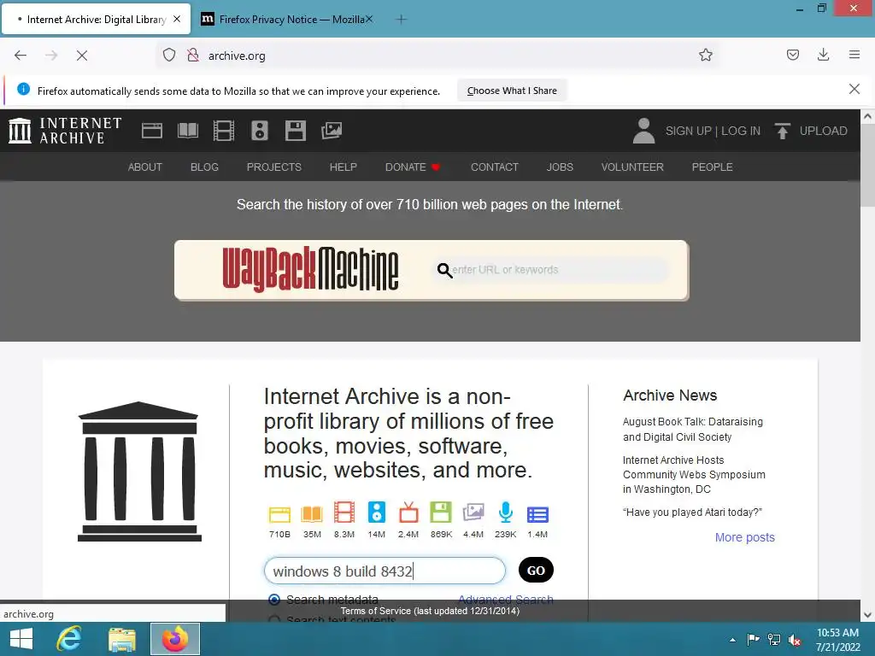Click the 1.4M collections list icon

(538, 513)
